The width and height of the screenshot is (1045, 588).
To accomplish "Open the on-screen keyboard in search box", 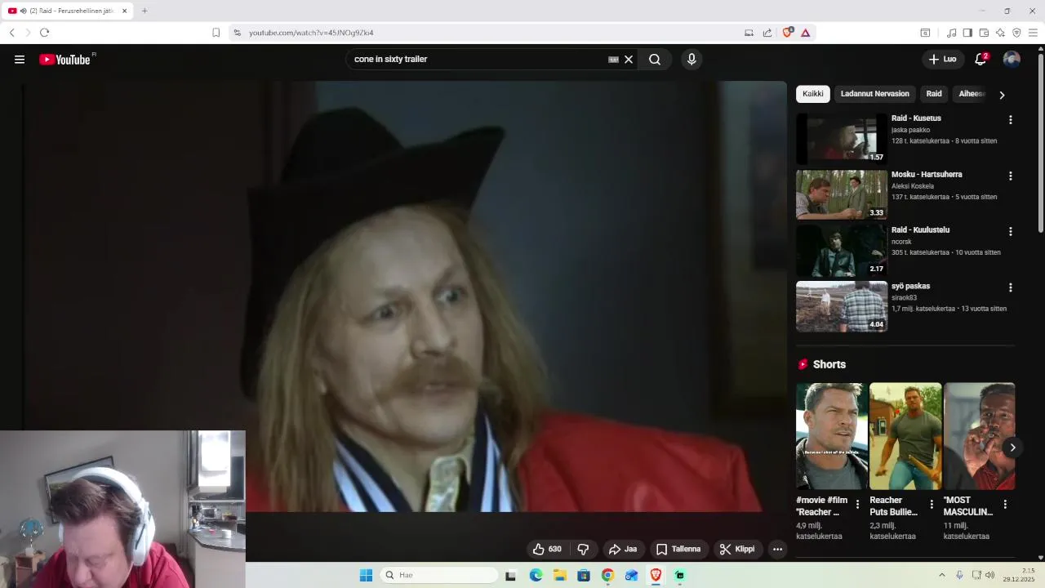I will (613, 59).
